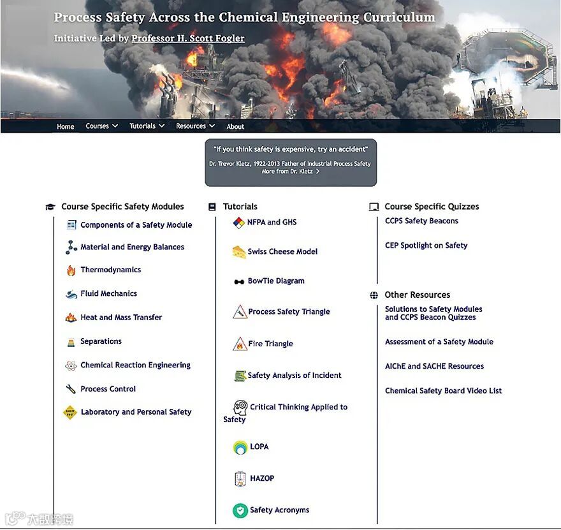The width and height of the screenshot is (561, 530).
Task: Follow the More from Dr. Kletz link
Action: coord(291,172)
